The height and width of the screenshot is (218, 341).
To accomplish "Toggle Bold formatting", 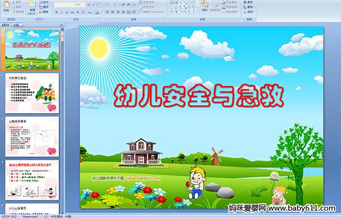I will point(56,12).
